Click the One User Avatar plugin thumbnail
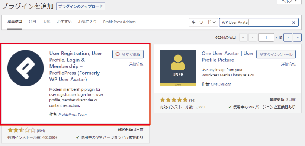Screen dimensions: 305x146 point(178,68)
